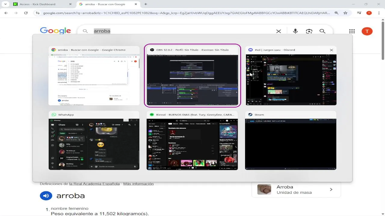Image resolution: width=385 pixels, height=216 pixels.
Task: Click the WhatsApp icon in switcher title
Action: coord(54,115)
